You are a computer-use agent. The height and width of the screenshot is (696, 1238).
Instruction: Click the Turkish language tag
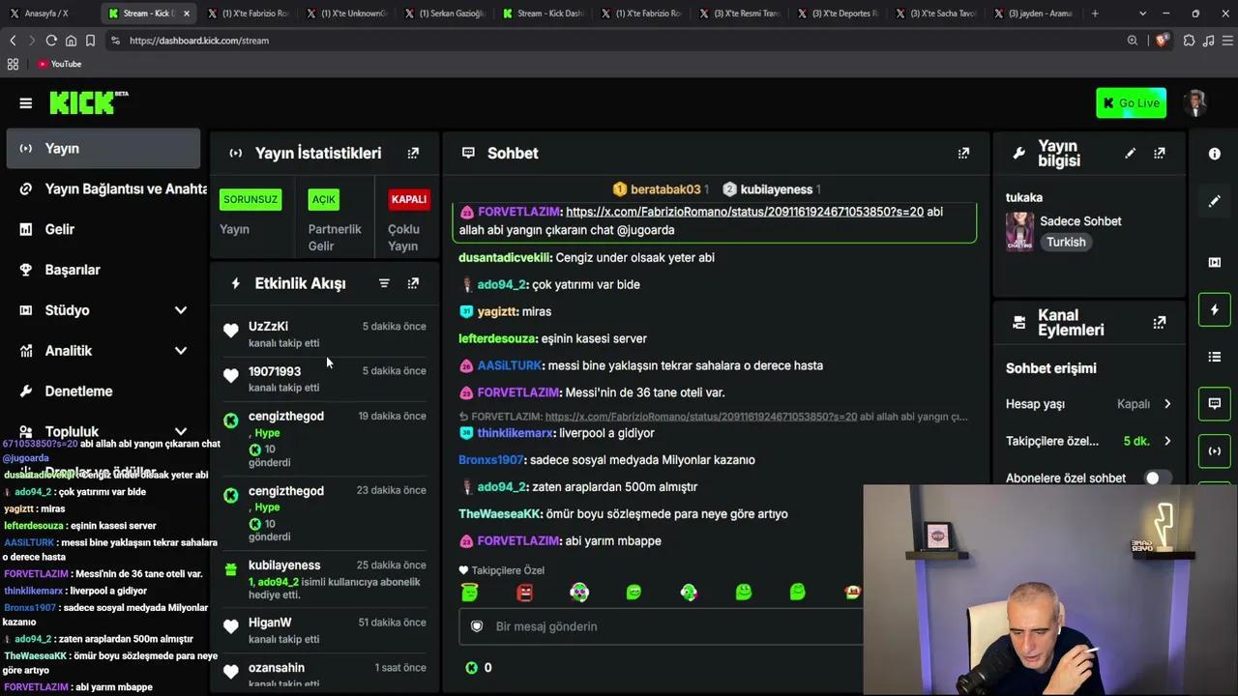1066,243
